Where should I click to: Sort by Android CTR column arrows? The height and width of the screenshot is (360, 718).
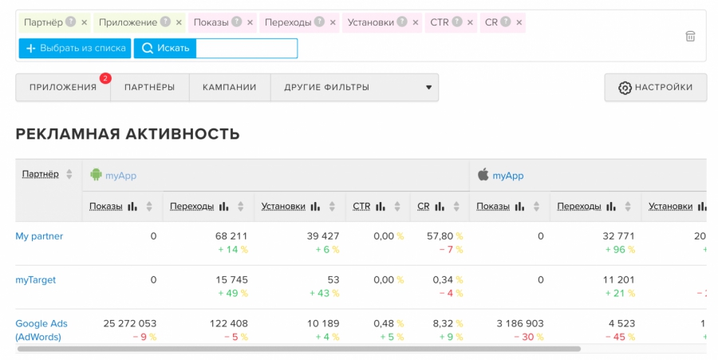coord(397,207)
